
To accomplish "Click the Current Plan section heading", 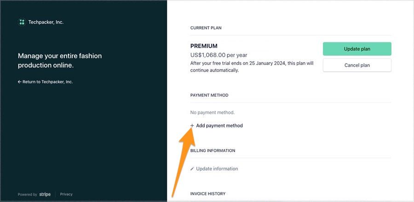I will (206, 28).
